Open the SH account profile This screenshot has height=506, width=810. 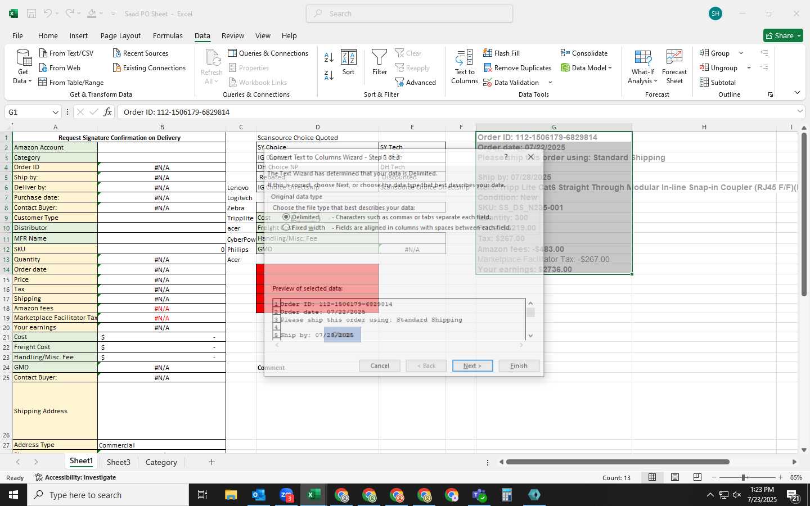[x=715, y=13]
